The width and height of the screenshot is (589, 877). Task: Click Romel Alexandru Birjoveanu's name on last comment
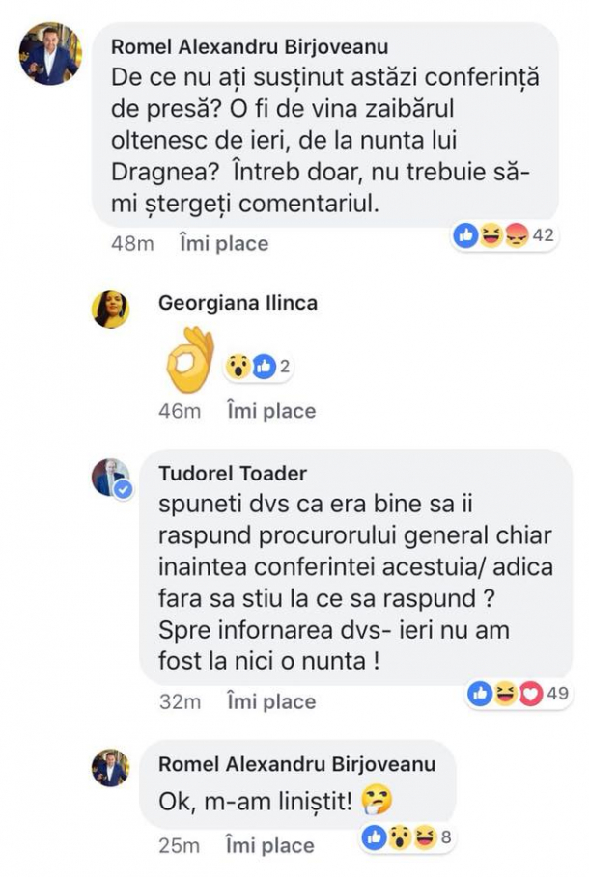click(295, 764)
